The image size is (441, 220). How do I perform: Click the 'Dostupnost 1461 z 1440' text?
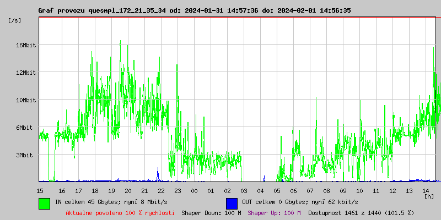[346, 213]
